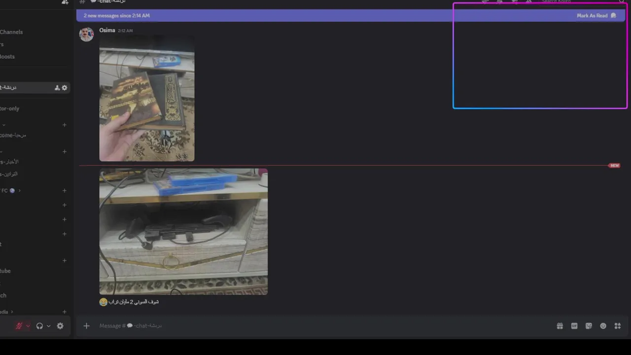Open User Settings gear in user panel

60,326
